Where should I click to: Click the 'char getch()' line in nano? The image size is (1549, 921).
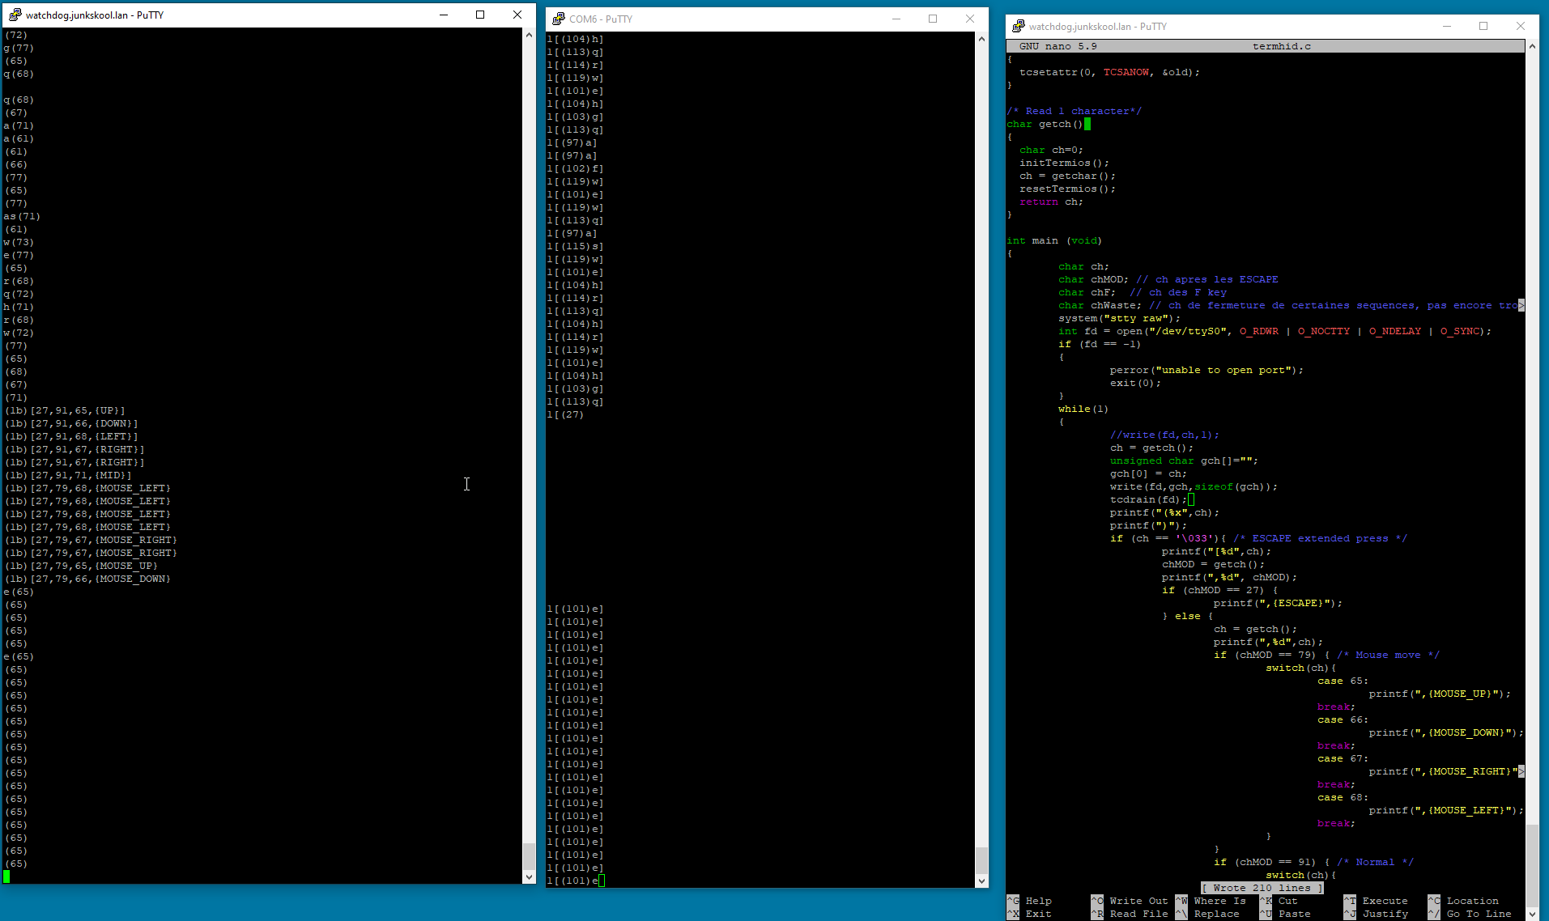(1045, 124)
